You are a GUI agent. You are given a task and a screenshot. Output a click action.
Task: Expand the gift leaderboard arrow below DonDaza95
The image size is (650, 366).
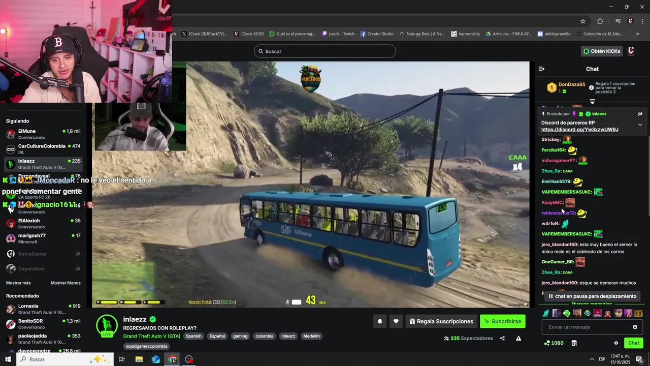(x=592, y=101)
